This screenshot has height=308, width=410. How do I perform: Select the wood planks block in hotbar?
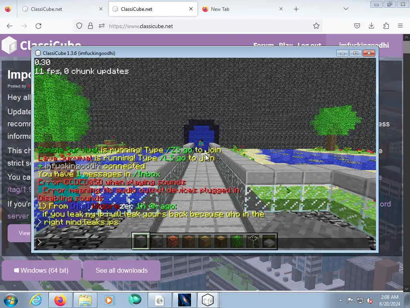205,241
